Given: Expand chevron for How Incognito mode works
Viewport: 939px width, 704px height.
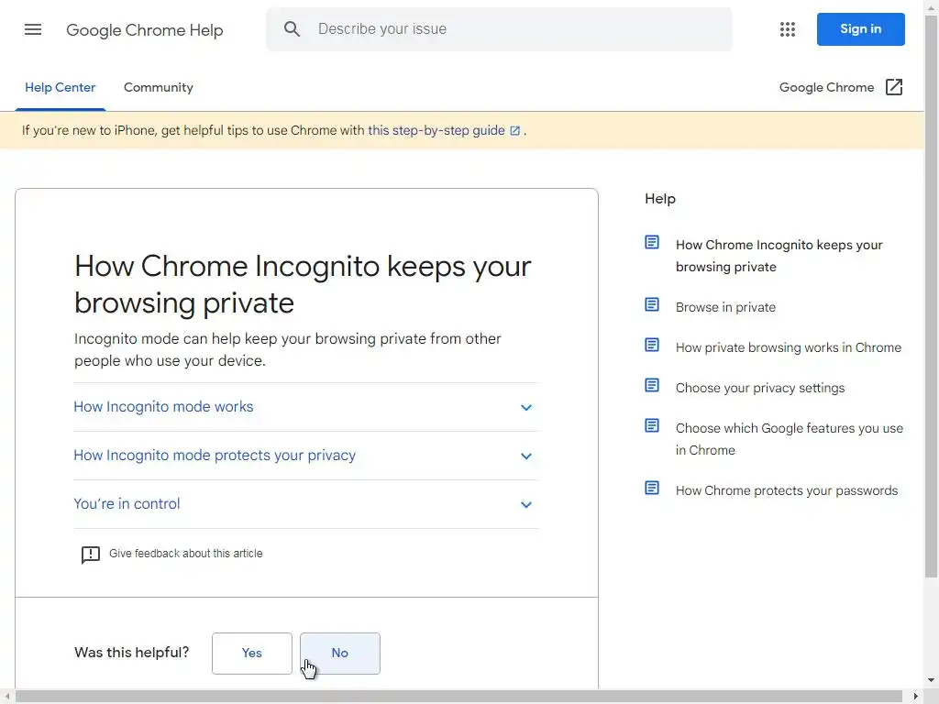Looking at the screenshot, I should coord(525,408).
